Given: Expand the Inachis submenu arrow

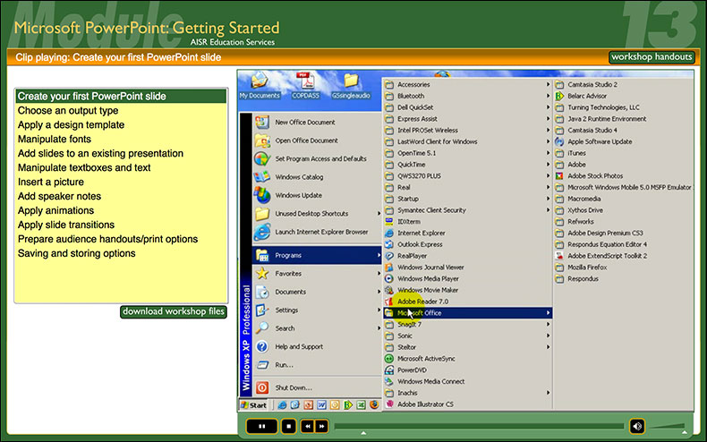Looking at the screenshot, I should 548,393.
